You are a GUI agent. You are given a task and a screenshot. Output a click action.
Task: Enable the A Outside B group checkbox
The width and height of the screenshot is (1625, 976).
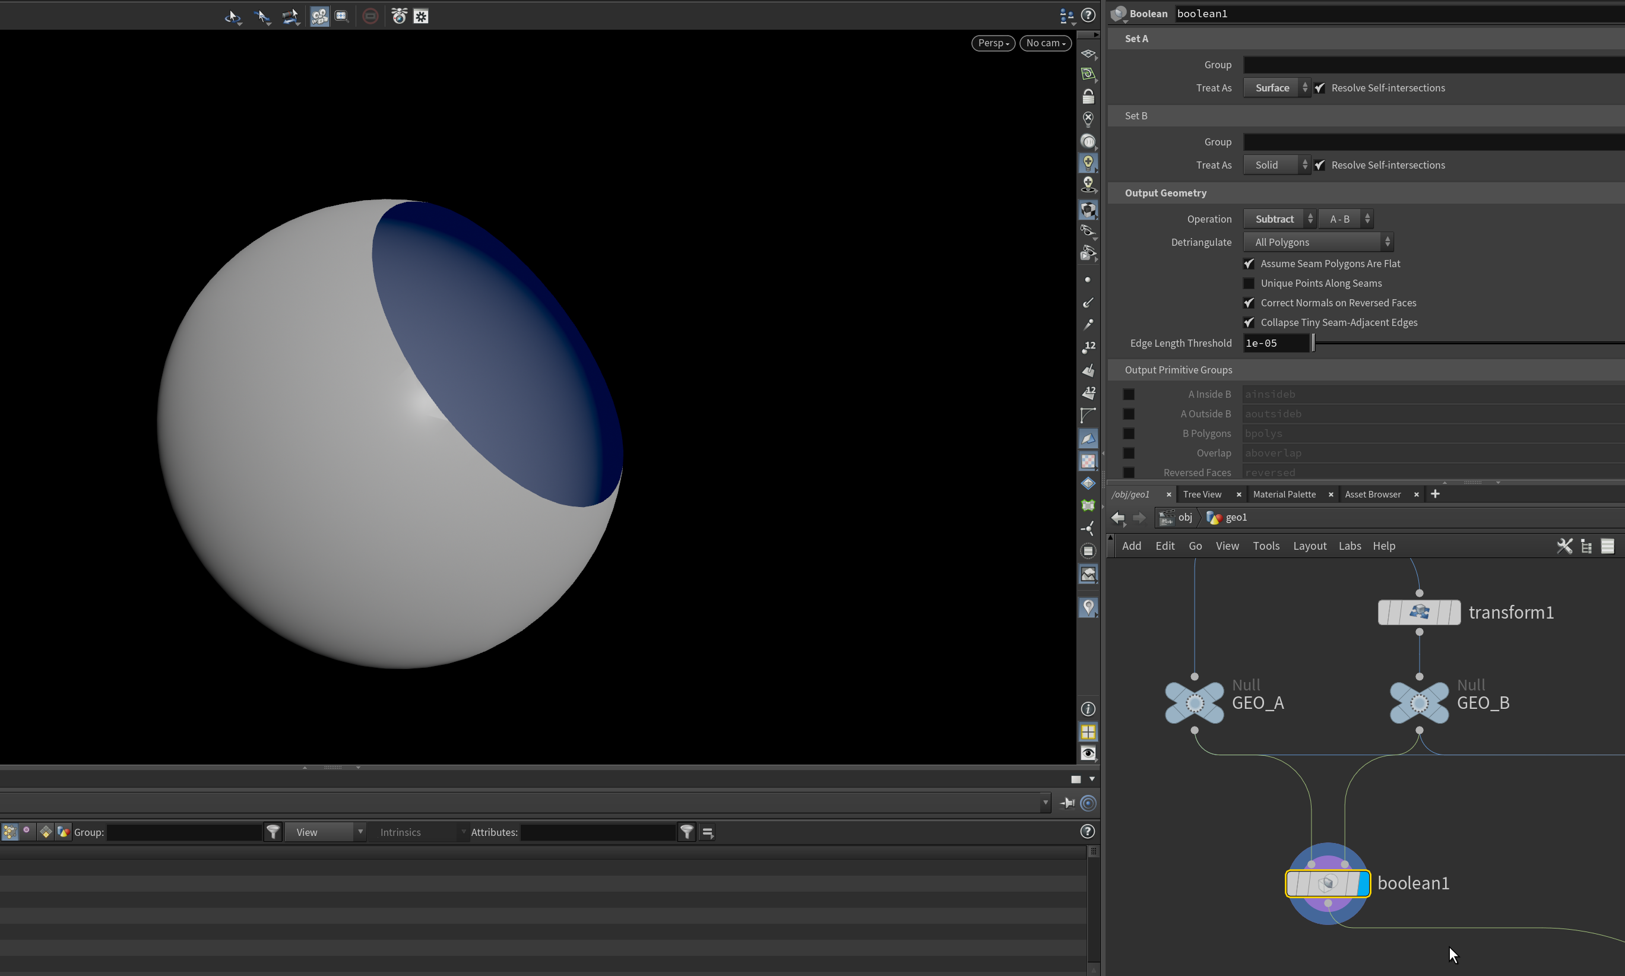tap(1129, 414)
